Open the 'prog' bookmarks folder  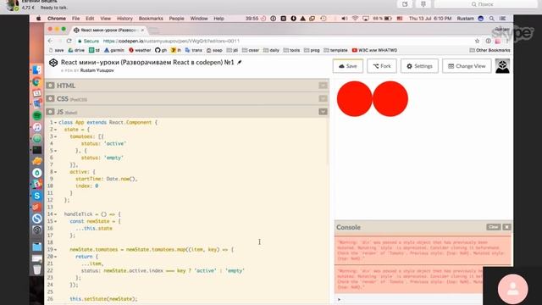tap(312, 50)
